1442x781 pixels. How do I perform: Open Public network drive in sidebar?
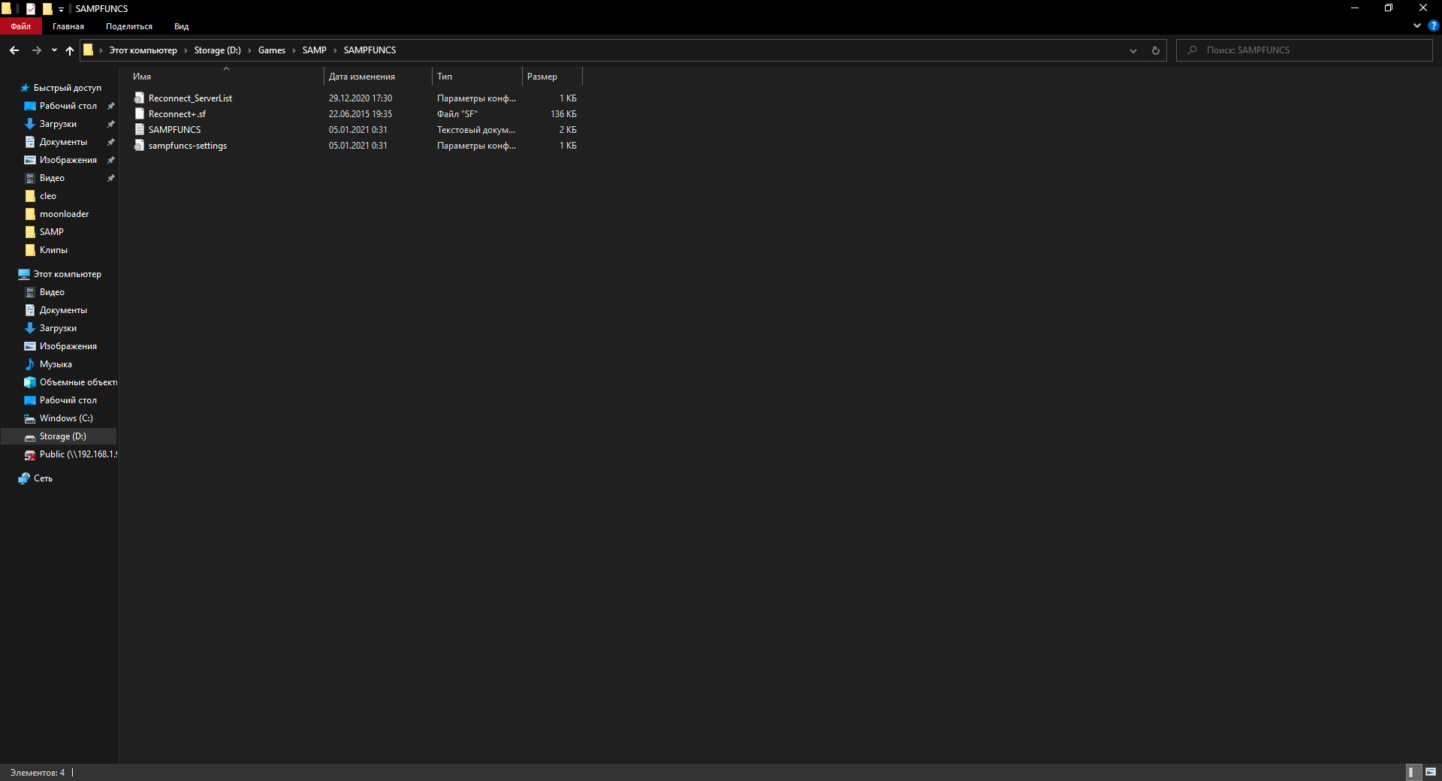click(78, 454)
